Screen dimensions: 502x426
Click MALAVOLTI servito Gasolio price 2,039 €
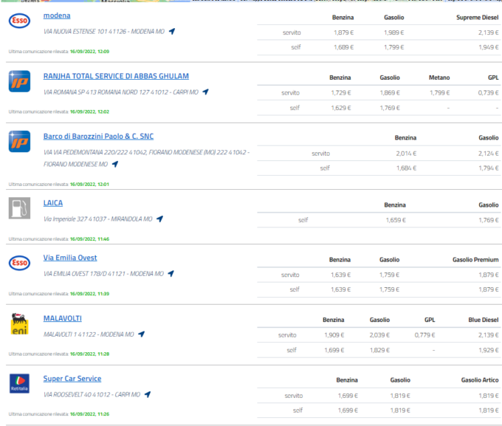pyautogui.click(x=379, y=335)
